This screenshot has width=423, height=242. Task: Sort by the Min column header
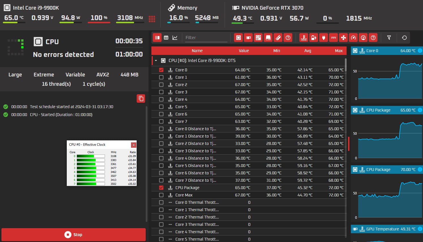(x=277, y=51)
